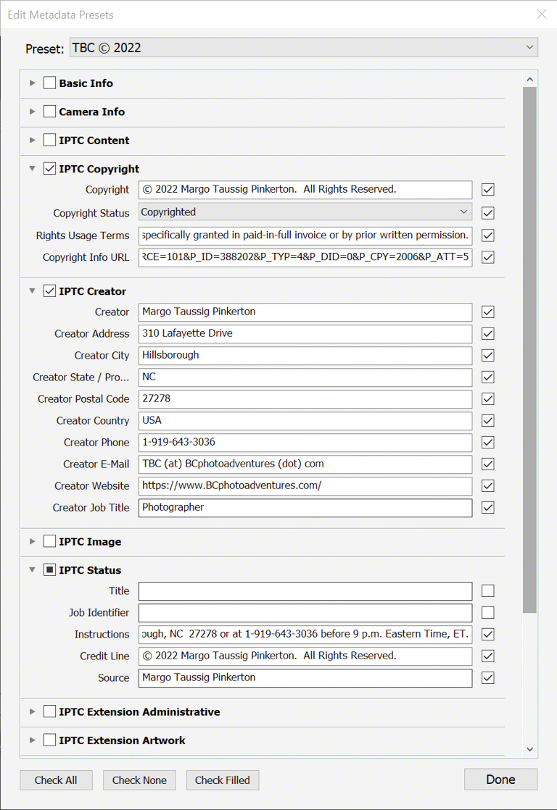Click the Creator Job Title field Photographer
Viewport: 557px width, 810px height.
(x=305, y=508)
